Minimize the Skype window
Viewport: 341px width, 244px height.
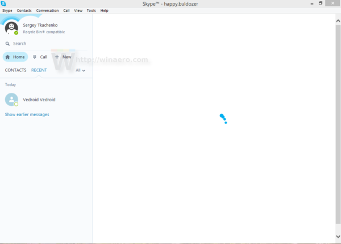point(312,3)
